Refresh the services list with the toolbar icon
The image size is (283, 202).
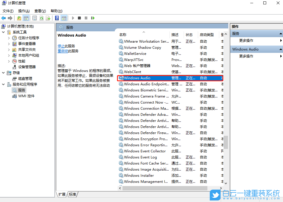coord(41,18)
